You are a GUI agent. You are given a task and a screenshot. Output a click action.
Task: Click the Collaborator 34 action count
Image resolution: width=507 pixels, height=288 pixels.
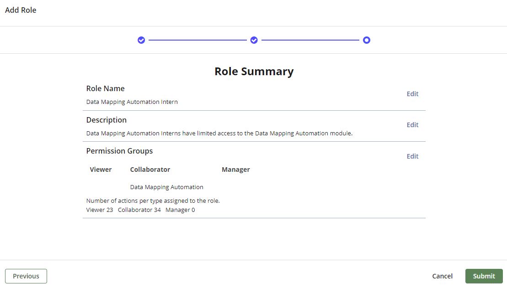tap(139, 210)
